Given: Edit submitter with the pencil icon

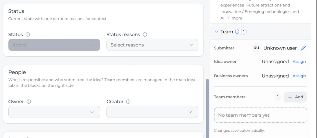Looking at the screenshot, I should [303, 48].
